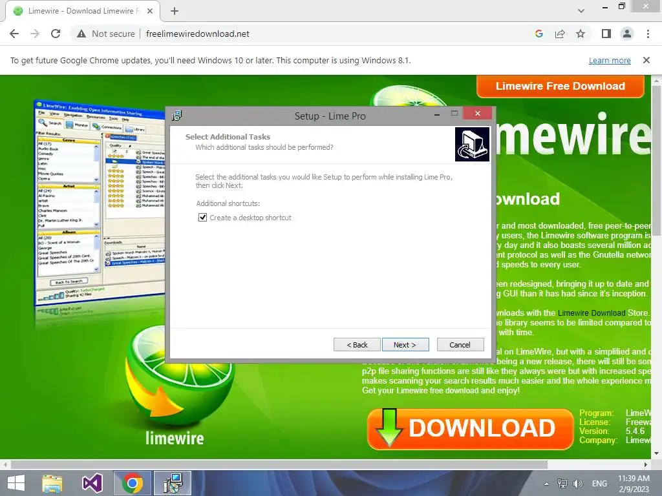
Task: Open a new browser tab
Action: [175, 11]
